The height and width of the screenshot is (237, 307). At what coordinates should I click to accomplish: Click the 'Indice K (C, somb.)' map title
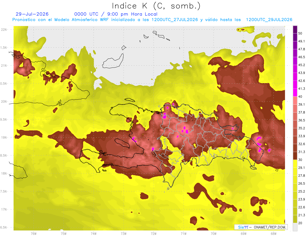click(x=156, y=6)
